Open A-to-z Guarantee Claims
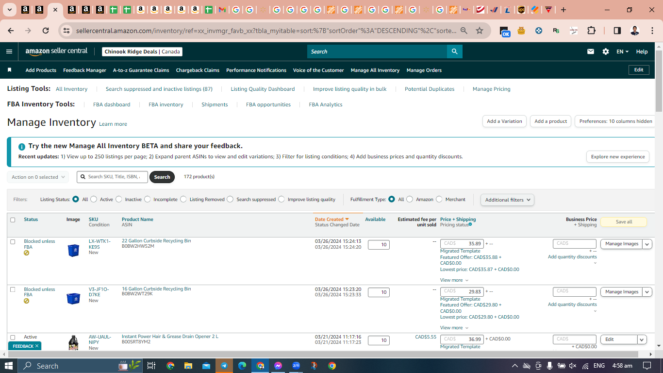The height and width of the screenshot is (373, 663). [141, 70]
